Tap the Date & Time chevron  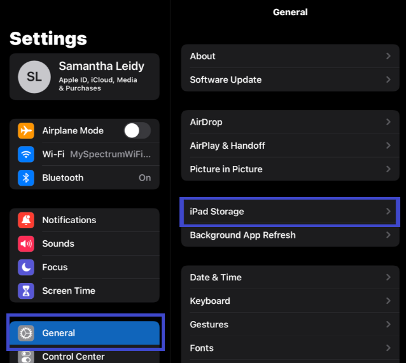(x=388, y=277)
